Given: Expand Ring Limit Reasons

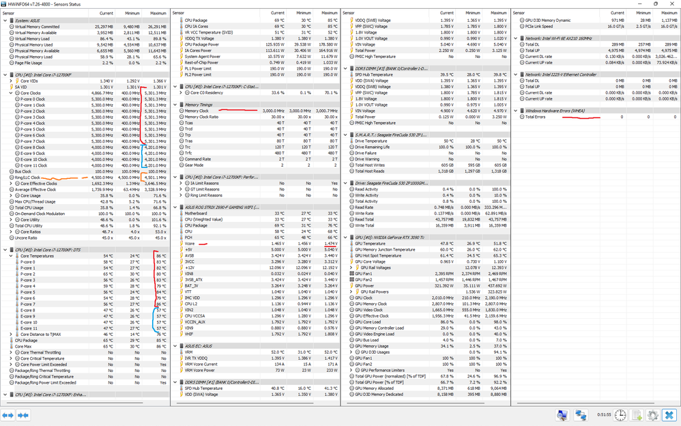Looking at the screenshot, I should 181,195.
